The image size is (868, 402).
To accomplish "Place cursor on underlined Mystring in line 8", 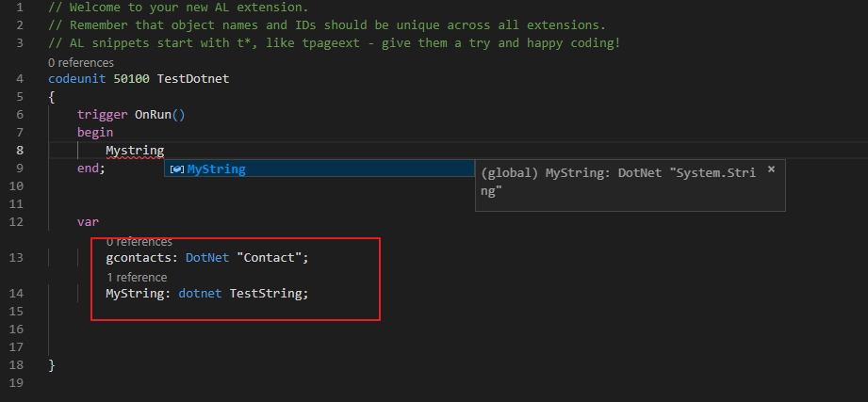I will 135,151.
